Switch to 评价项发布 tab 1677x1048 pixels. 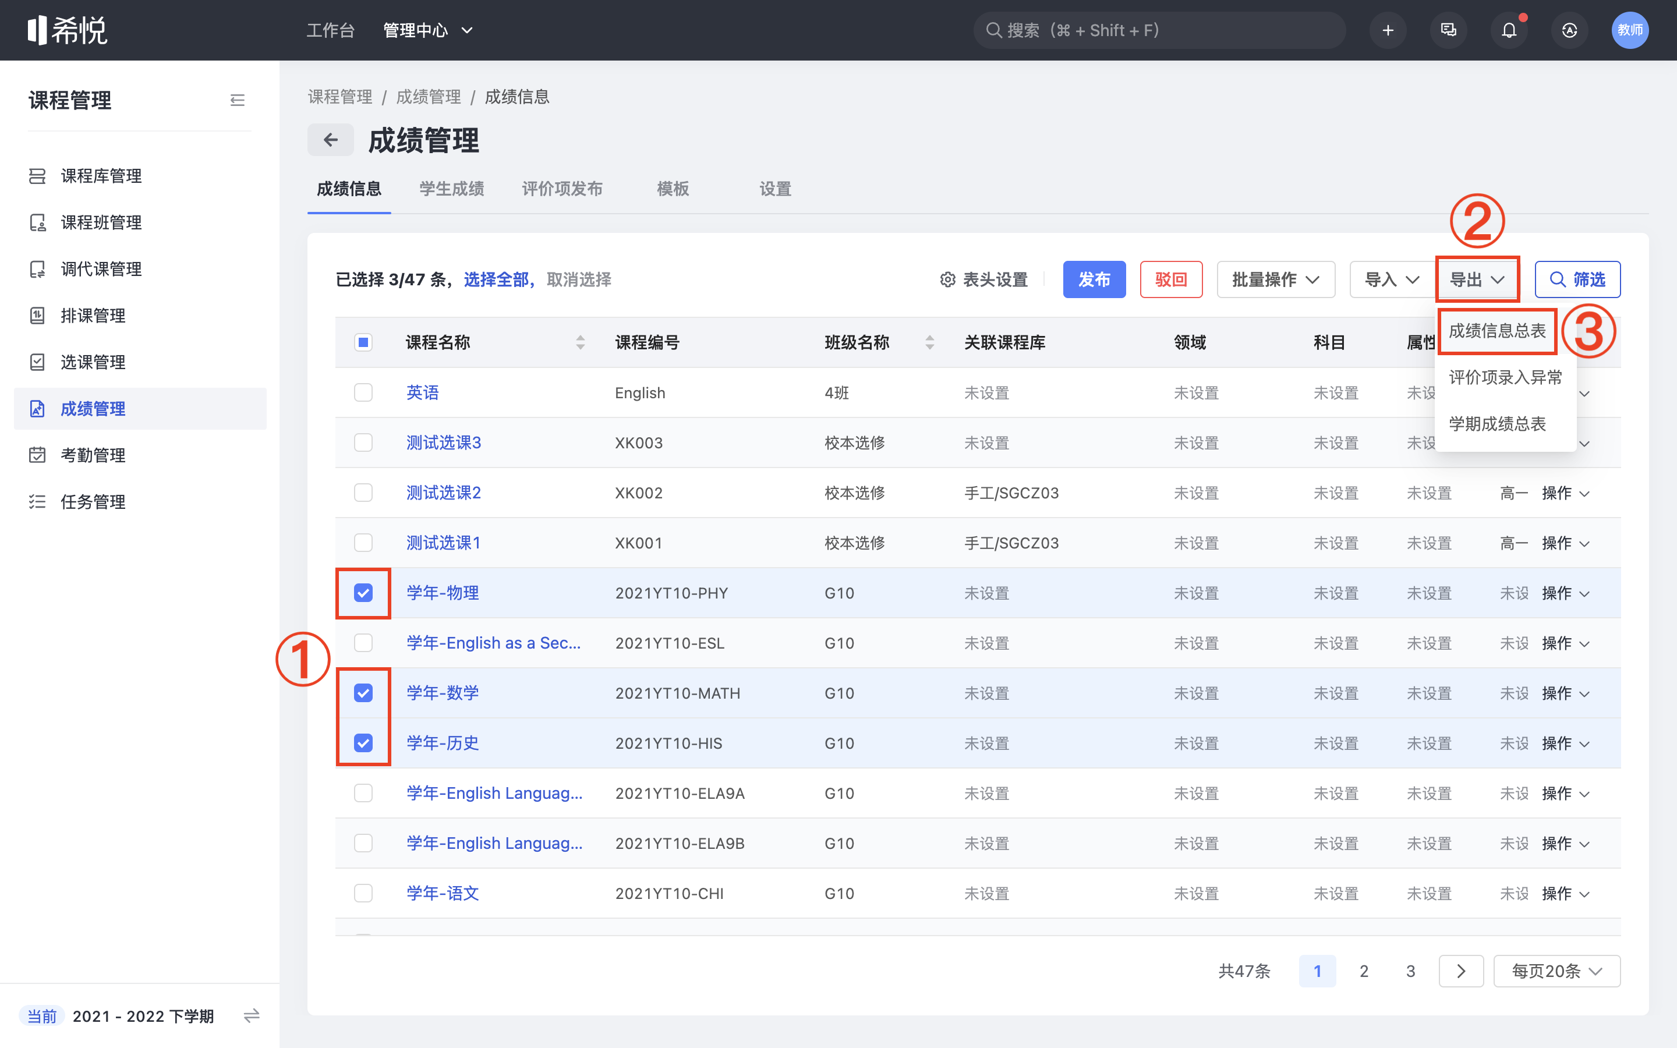click(x=562, y=189)
